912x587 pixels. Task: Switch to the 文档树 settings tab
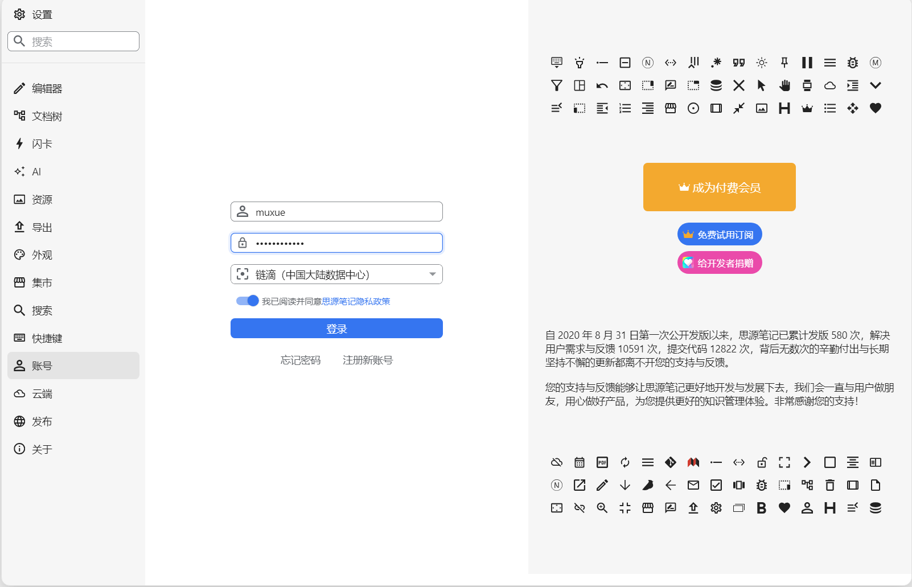point(73,116)
